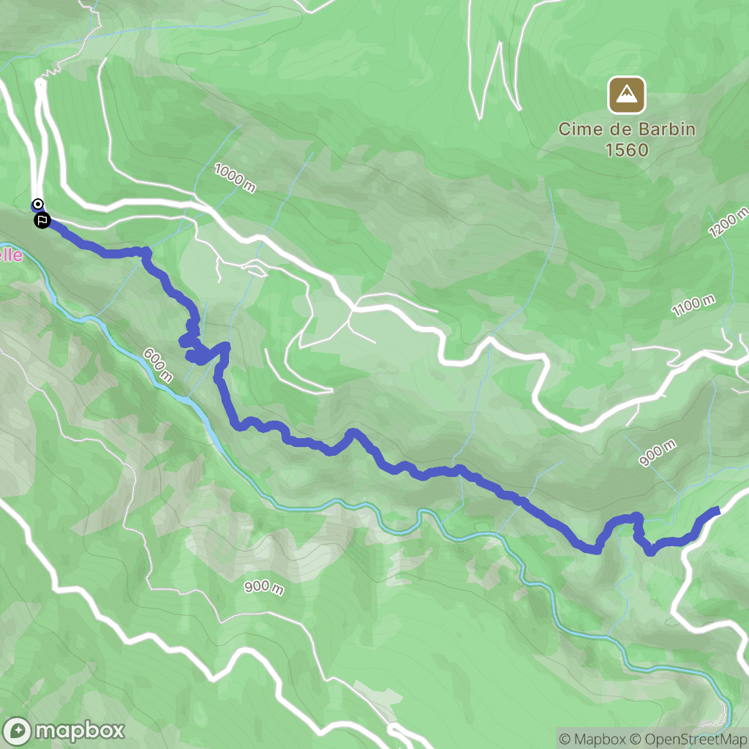The width and height of the screenshot is (749, 749).
Task: Click the pink partial place label 'elle'
Action: click(x=10, y=255)
